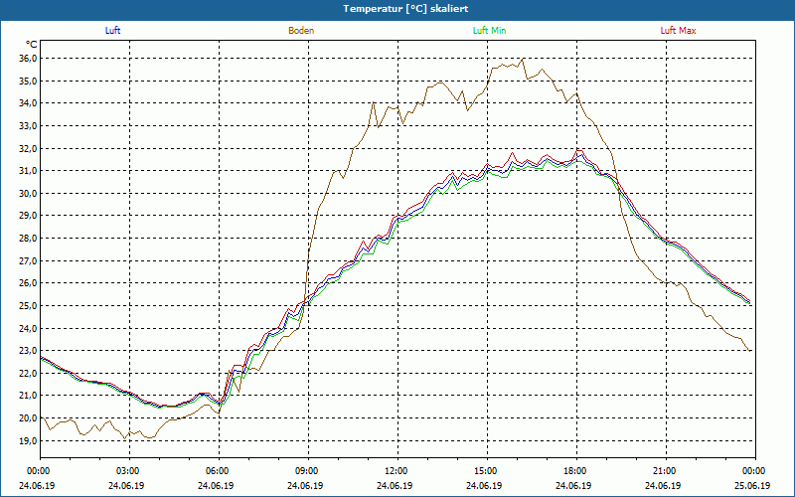The width and height of the screenshot is (795, 497).
Task: Click the 21,0 y-axis value
Action: [x=28, y=396]
